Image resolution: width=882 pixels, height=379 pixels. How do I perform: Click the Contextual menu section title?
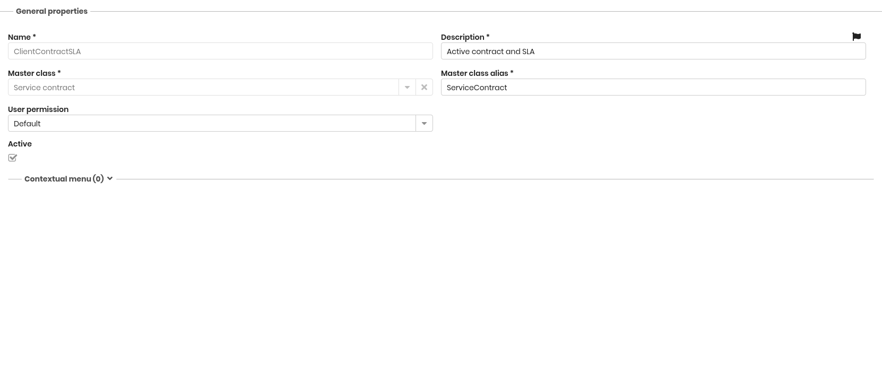(x=57, y=179)
